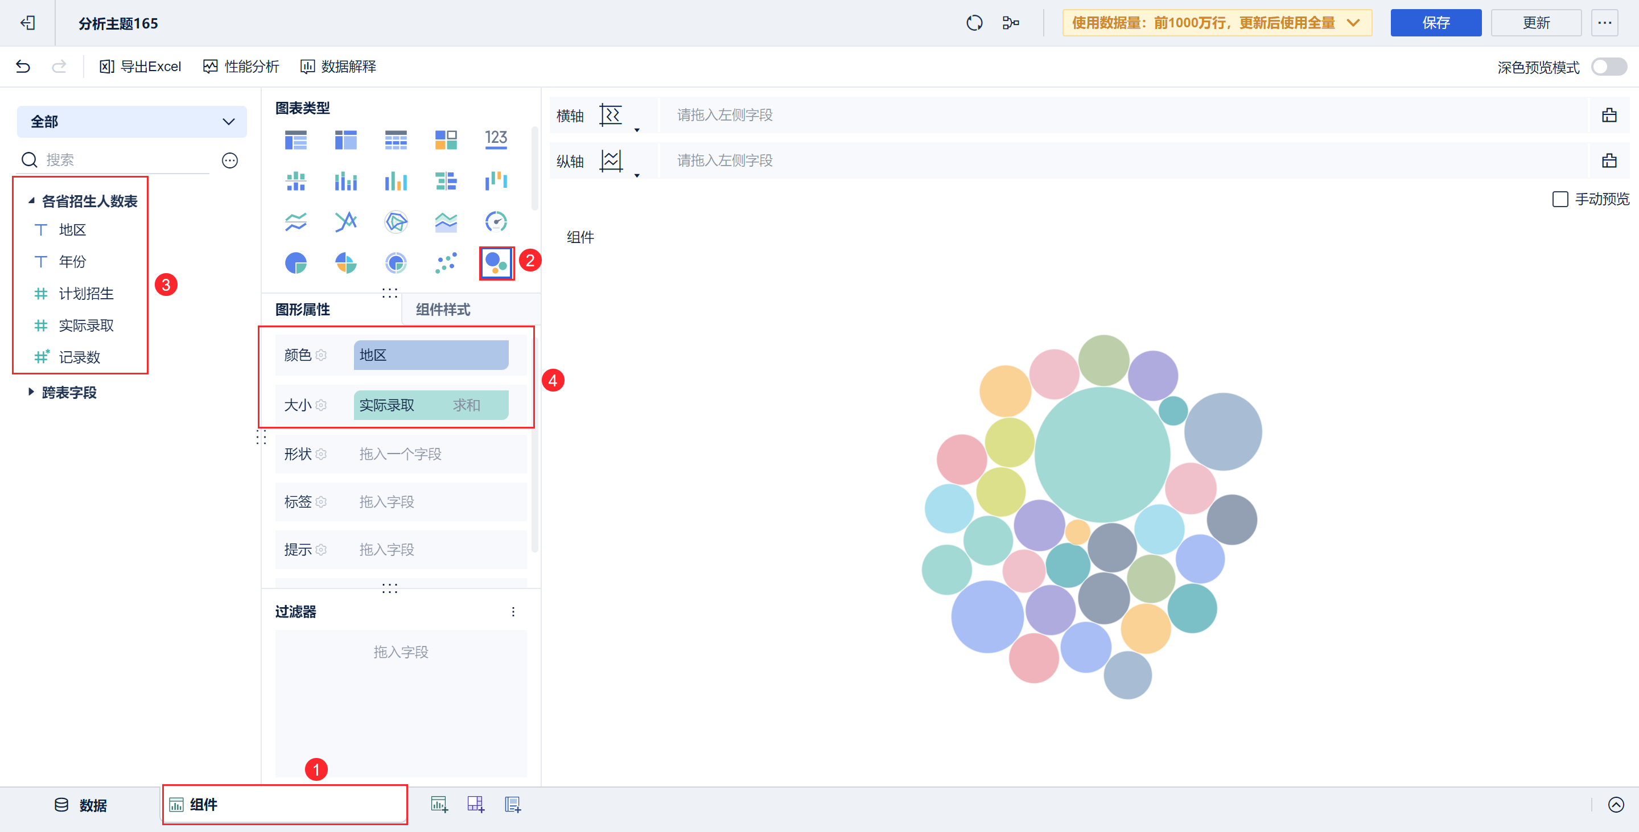
Task: Click the large teal bubble in chart
Action: 1102,454
